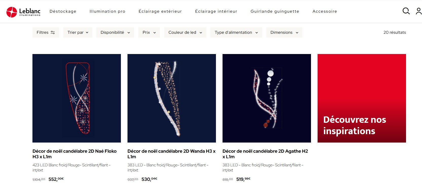The image size is (422, 192).
Task: Open the user account icon
Action: [418, 11]
